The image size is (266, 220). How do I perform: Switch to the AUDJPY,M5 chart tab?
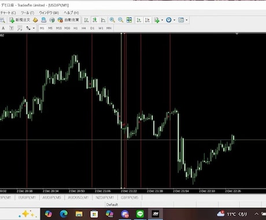click(x=51, y=197)
